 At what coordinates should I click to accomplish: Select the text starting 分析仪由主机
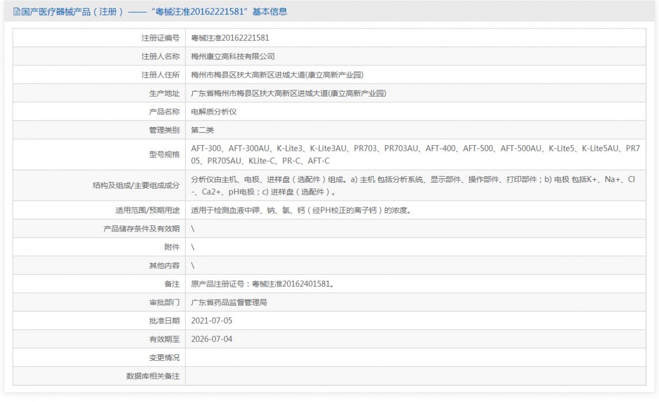point(414,186)
